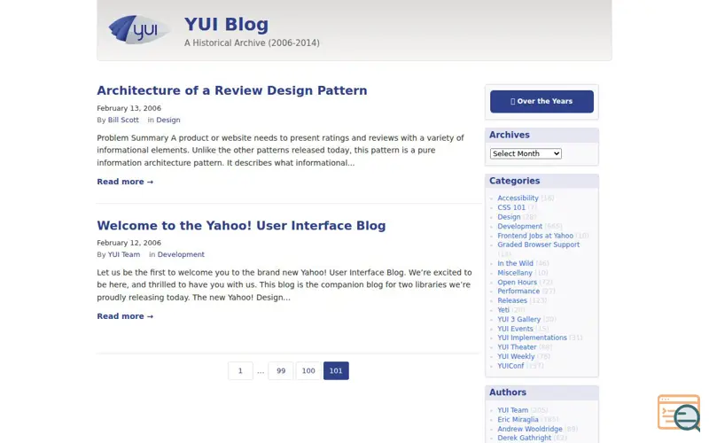Open the YUIConf category
The width and height of the screenshot is (709, 443).
(x=510, y=366)
